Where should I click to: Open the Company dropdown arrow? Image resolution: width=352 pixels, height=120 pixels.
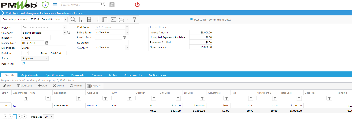65,33
